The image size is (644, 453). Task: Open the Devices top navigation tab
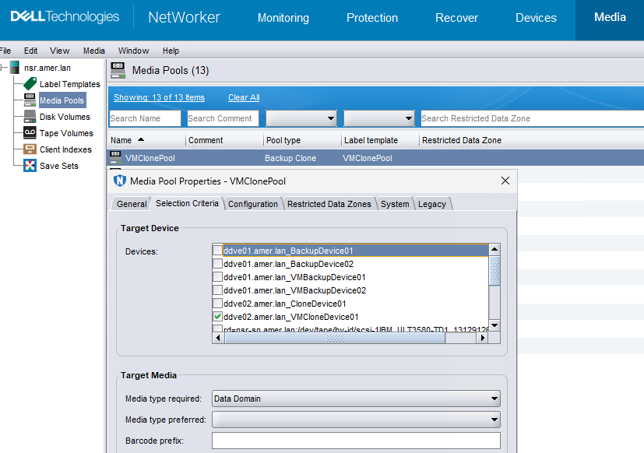[536, 18]
